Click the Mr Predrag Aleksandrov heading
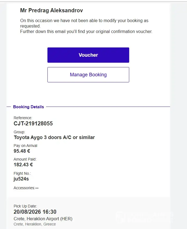The image size is (187, 229). (52, 10)
